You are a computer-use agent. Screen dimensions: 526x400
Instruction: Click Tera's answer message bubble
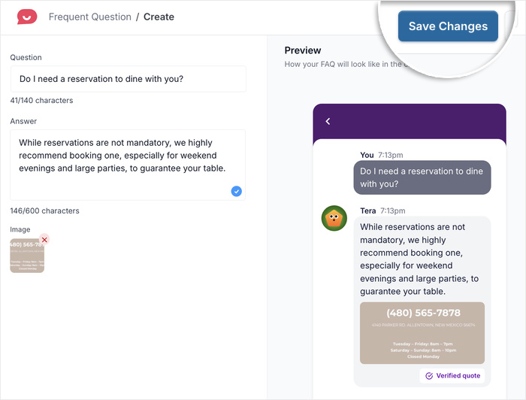point(422,259)
